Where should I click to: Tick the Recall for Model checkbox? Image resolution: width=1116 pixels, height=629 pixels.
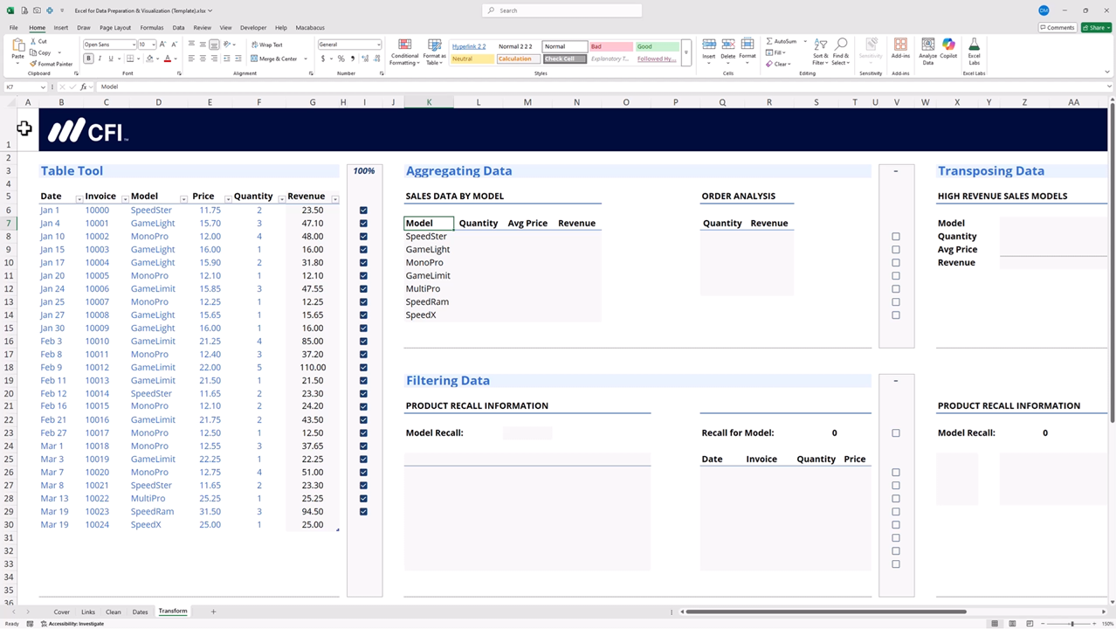tap(896, 433)
